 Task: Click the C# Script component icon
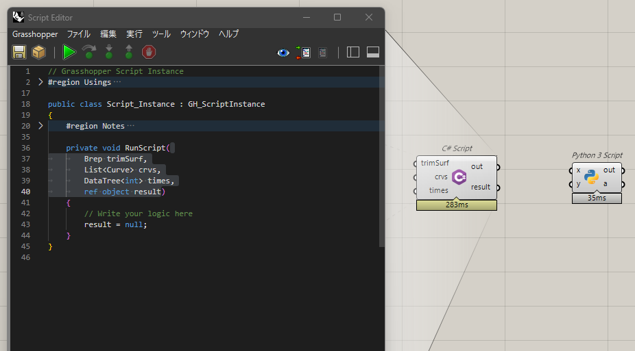[459, 177]
